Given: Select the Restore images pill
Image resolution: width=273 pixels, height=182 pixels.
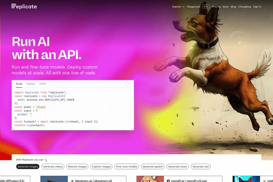Looking at the screenshot, I should pos(78,167).
